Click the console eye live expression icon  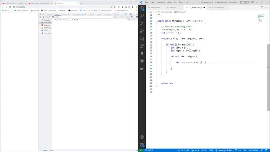coord(53,17)
